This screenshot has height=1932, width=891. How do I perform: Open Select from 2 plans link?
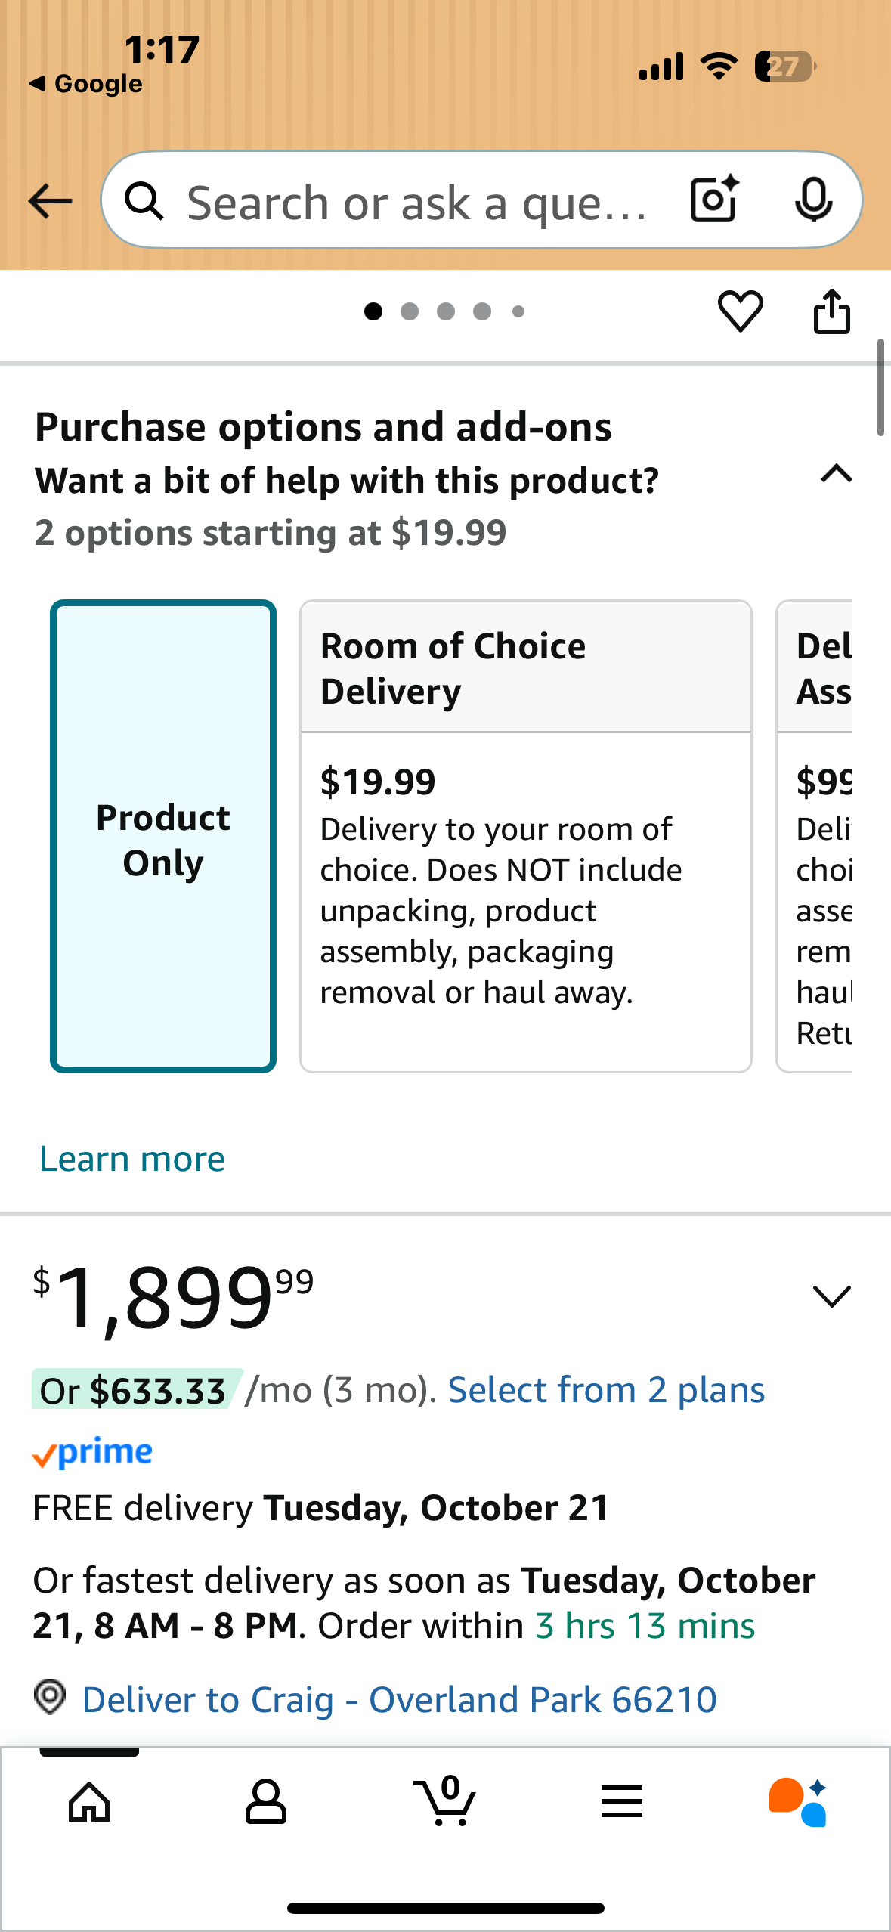pos(606,1390)
